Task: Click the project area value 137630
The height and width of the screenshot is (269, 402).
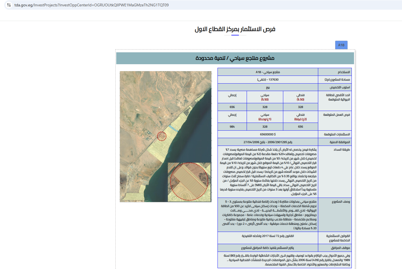Action: click(x=268, y=80)
